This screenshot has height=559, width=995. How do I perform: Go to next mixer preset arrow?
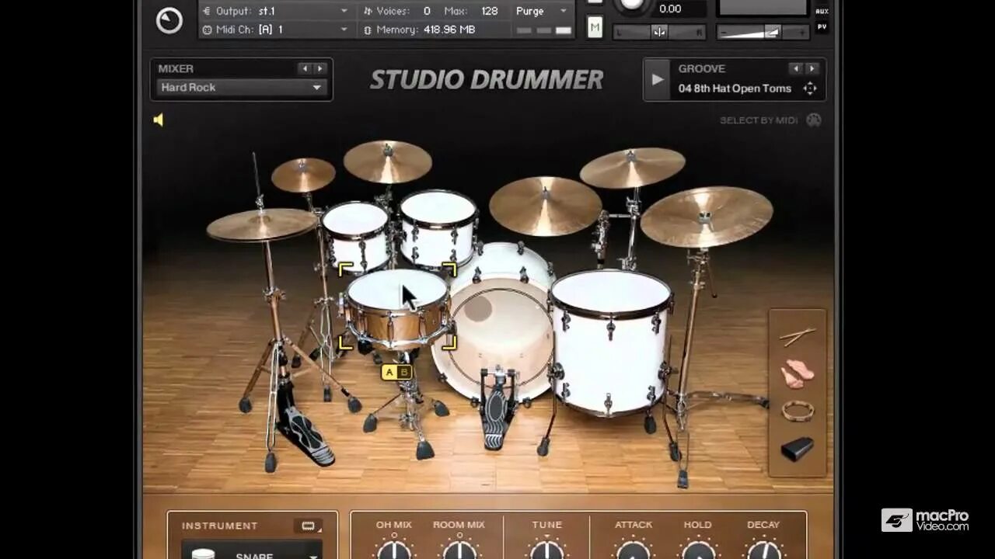[319, 68]
